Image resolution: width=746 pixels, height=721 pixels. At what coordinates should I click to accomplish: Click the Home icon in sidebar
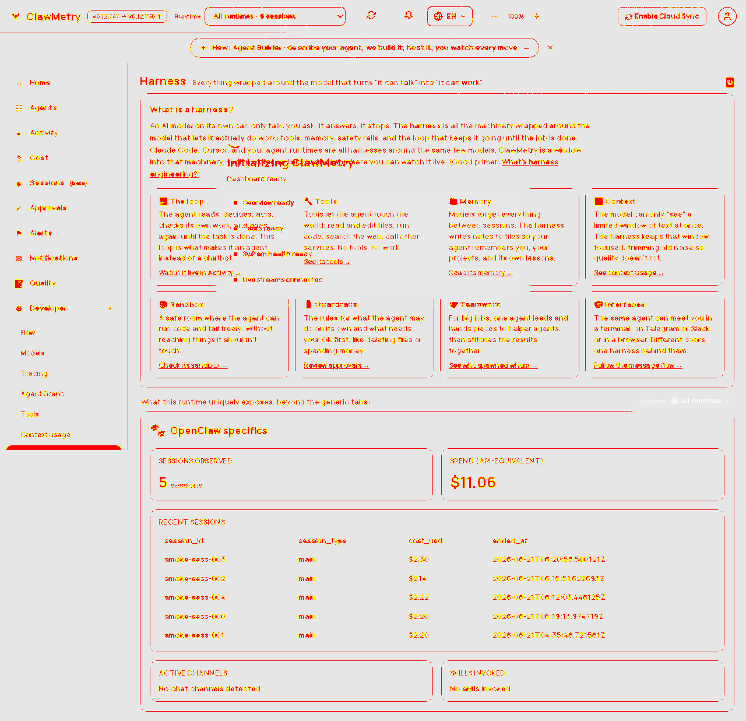[x=19, y=83]
